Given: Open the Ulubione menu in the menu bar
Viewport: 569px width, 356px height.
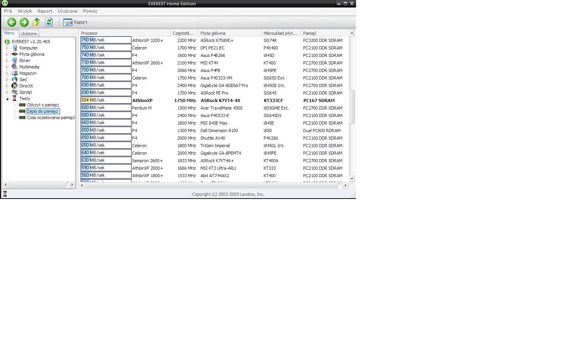Looking at the screenshot, I should click(x=68, y=11).
